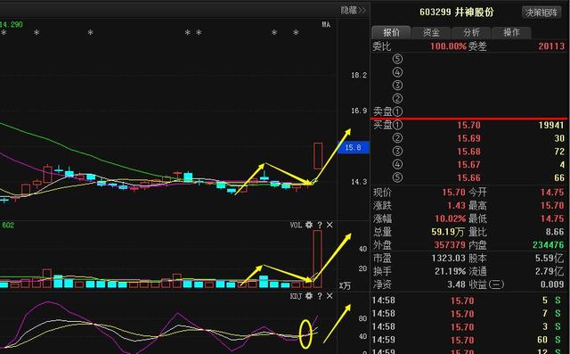Click the blue 15.8 price marker

353,147
